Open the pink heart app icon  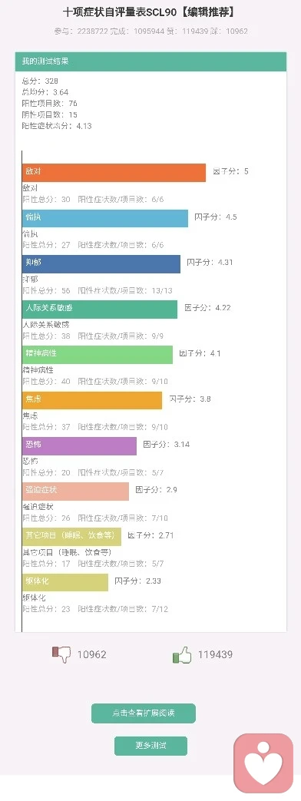coord(263,763)
